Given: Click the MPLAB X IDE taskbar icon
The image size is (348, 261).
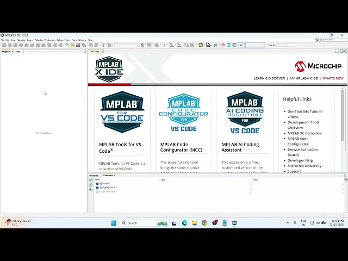Looking at the screenshot, I should (x=234, y=223).
